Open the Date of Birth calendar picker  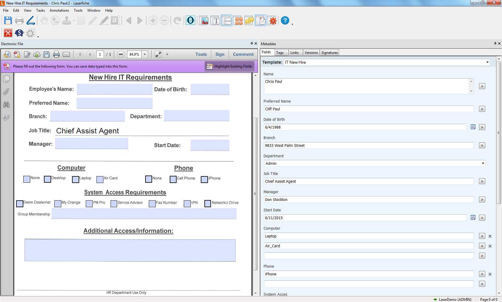[x=473, y=127]
